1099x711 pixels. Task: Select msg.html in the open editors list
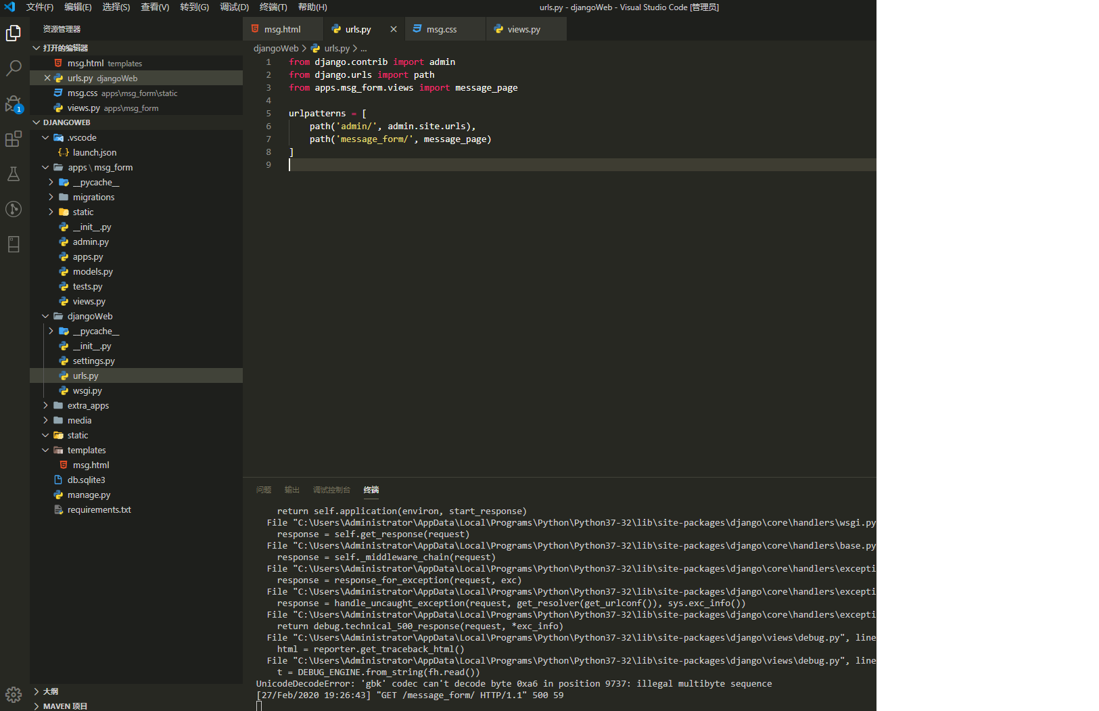click(x=136, y=63)
